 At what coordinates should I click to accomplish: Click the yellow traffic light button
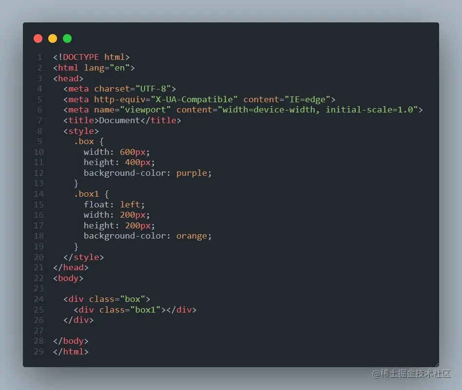pyautogui.click(x=53, y=38)
